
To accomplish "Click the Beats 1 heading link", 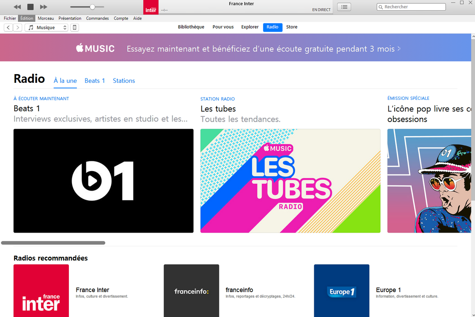I will point(27,108).
